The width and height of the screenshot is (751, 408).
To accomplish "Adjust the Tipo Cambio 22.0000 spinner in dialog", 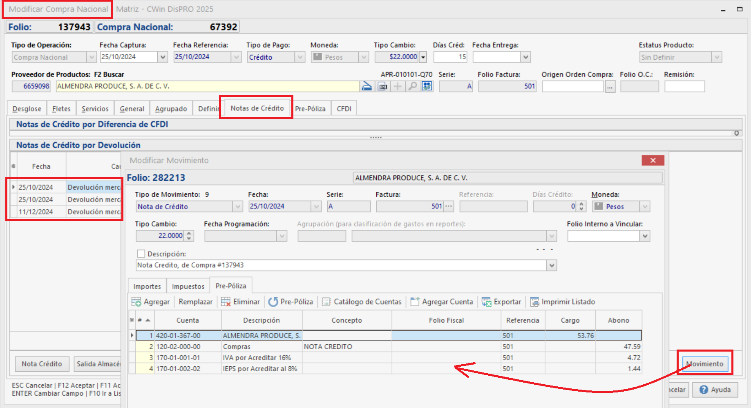I will point(189,236).
